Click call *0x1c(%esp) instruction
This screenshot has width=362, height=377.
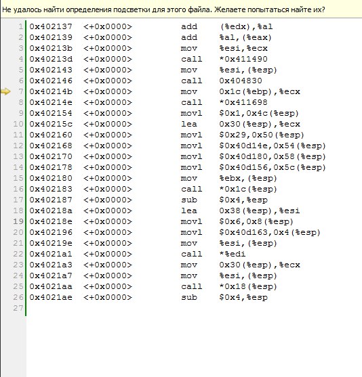pos(229,189)
